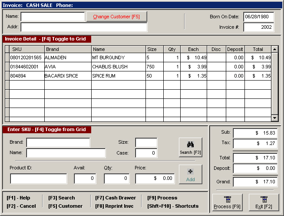Image resolution: width=284 pixels, height=216 pixels.
Task: Click the Each column header
Action: (193, 49)
